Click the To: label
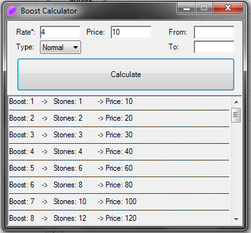This screenshot has height=233, width=251. pyautogui.click(x=174, y=47)
